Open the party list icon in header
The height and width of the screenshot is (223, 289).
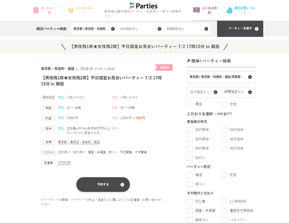[x=36, y=11]
